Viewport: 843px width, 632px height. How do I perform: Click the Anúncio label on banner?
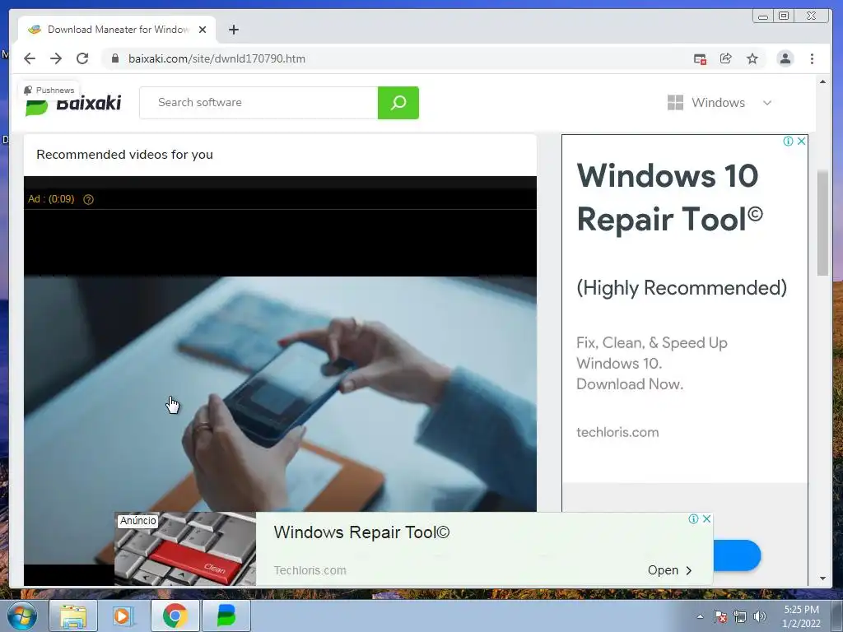pyautogui.click(x=138, y=521)
